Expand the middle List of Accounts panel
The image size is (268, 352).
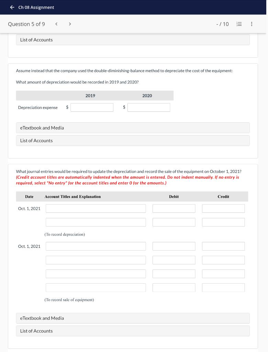[x=133, y=140]
